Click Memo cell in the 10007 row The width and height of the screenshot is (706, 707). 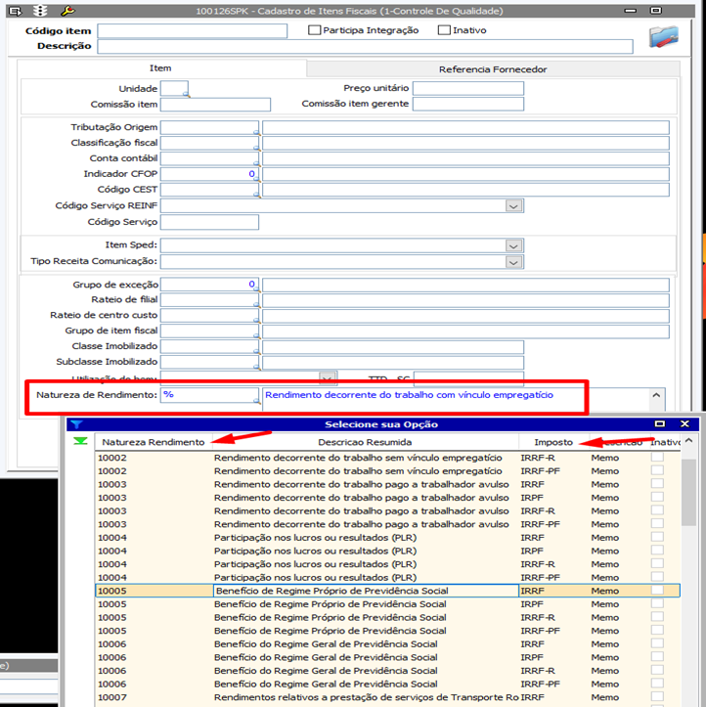pos(605,697)
